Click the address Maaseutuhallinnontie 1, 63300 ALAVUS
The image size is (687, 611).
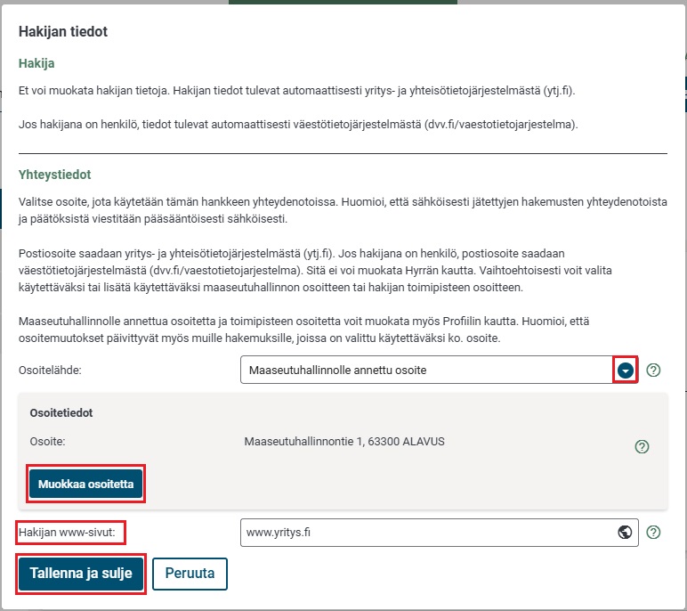point(344,441)
